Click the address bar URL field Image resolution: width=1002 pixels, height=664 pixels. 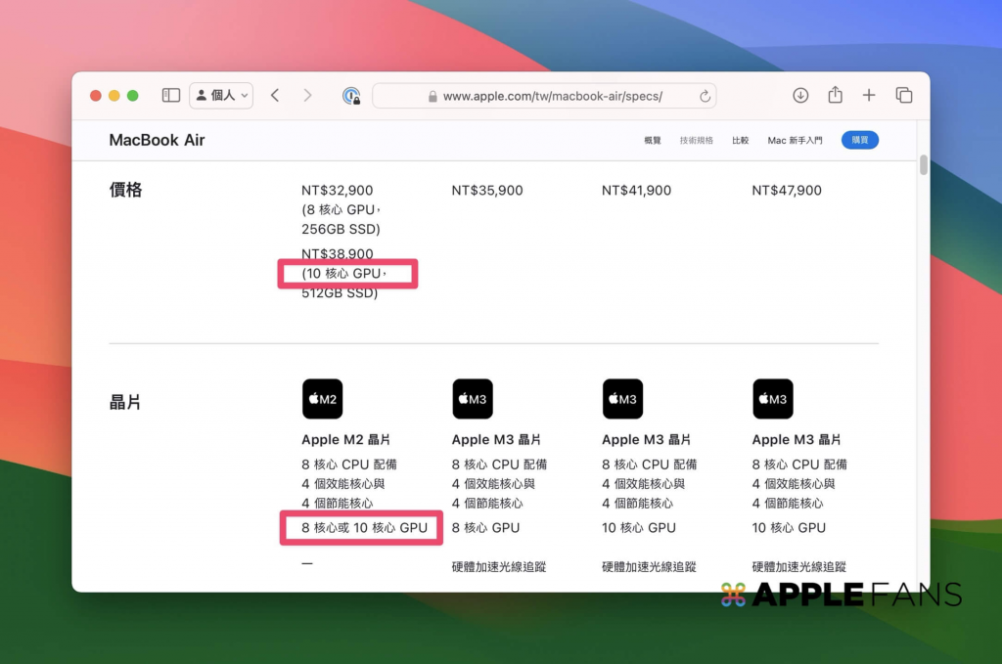[544, 96]
